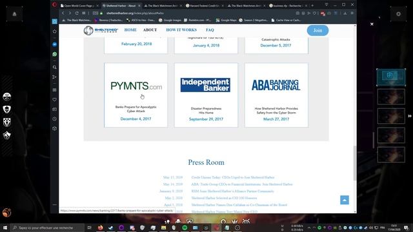Open the bookmarks heart in sidebar
Viewport: 413px width, 232px height.
(54, 100)
